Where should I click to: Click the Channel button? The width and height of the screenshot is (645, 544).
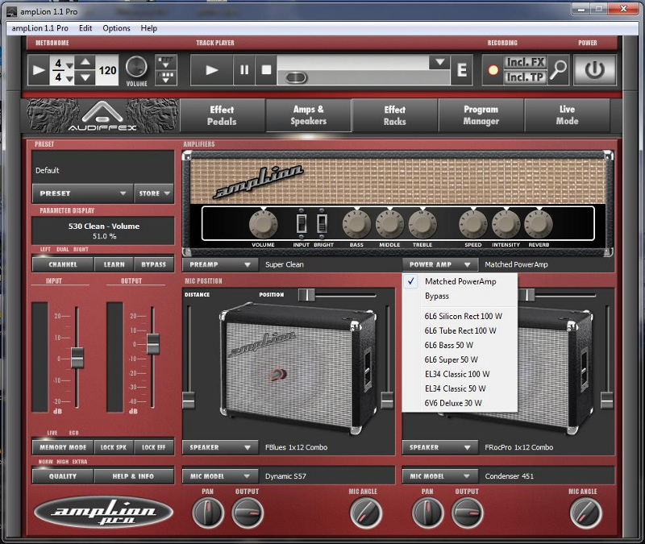tap(63, 264)
